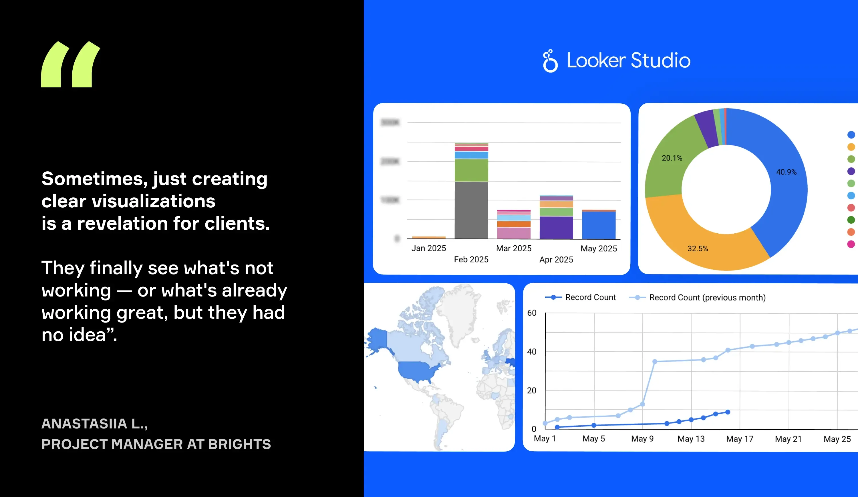Select the purple legend dot in donut legend
858x497 pixels.
(x=851, y=171)
